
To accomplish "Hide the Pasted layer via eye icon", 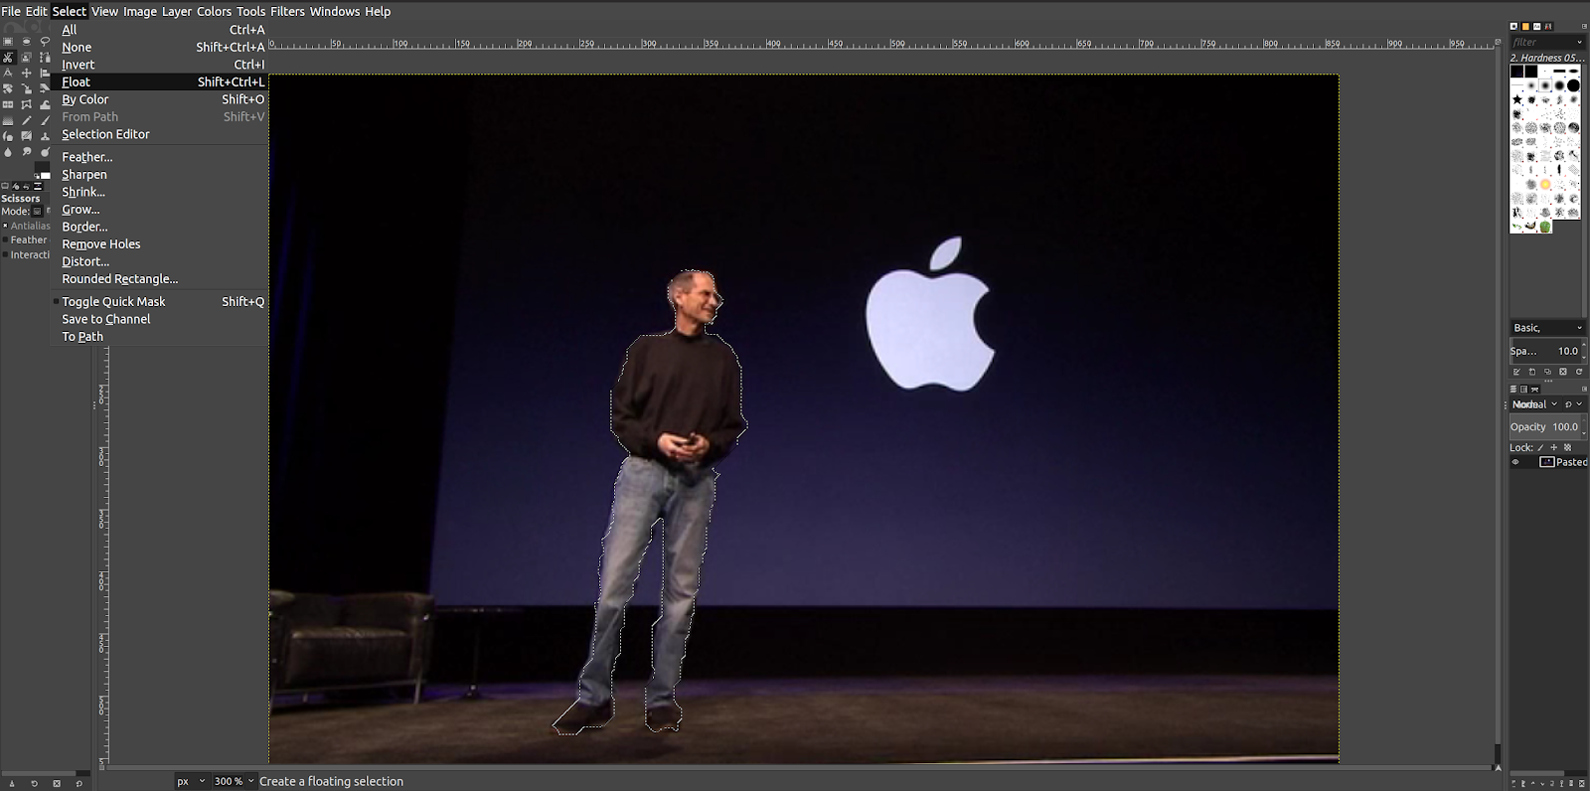I will click(x=1515, y=462).
